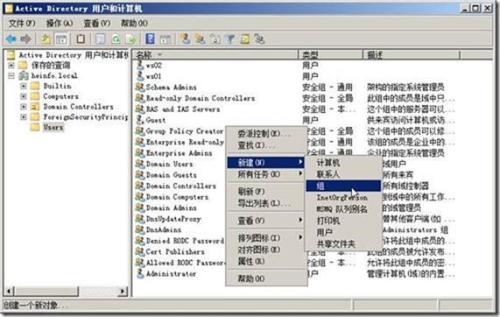Expand the ForeignSecurityPrincipals tree node

pyautogui.click(x=24, y=116)
